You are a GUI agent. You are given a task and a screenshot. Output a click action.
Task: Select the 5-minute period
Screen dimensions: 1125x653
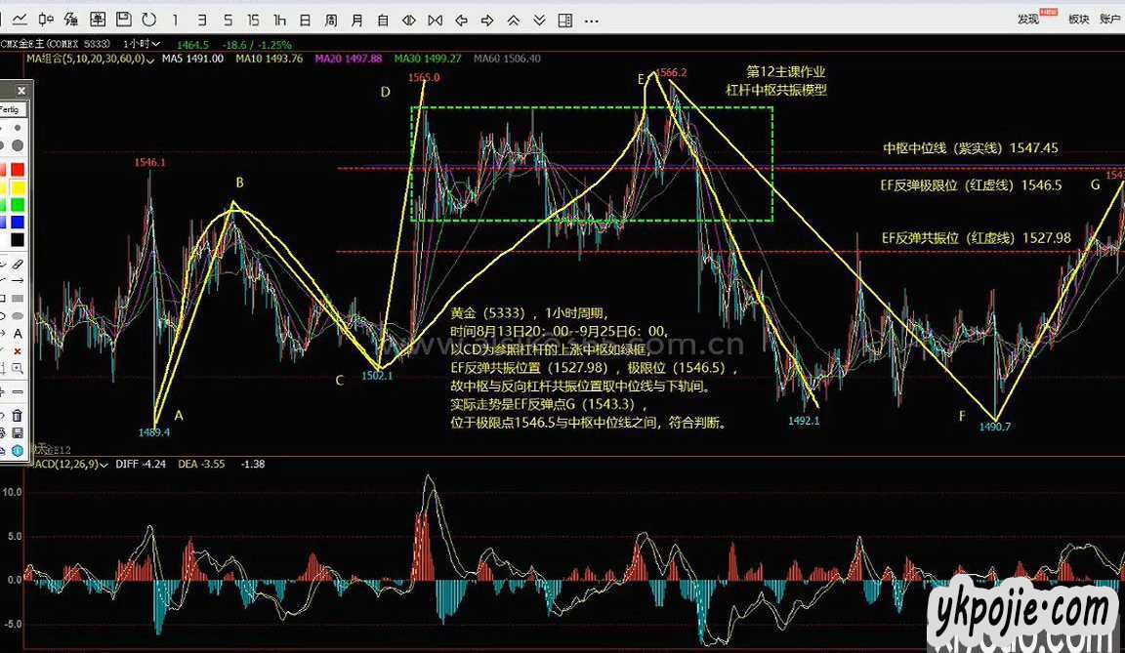229,20
